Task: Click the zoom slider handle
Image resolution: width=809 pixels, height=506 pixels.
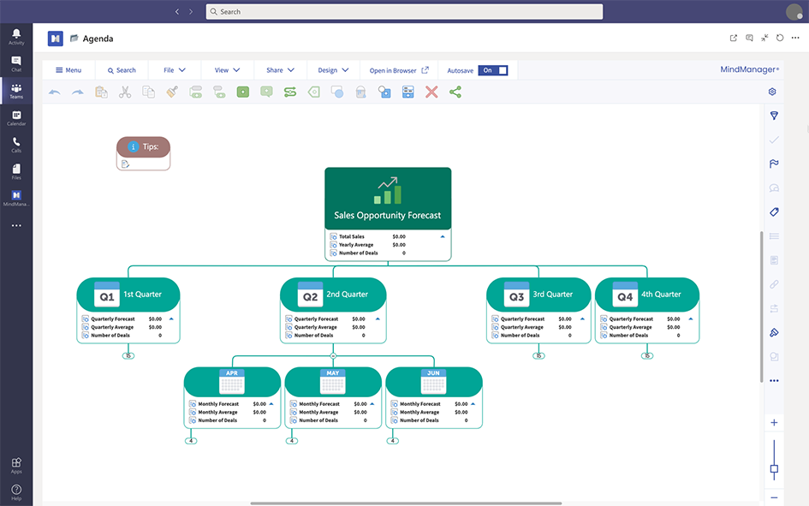Action: tap(774, 469)
